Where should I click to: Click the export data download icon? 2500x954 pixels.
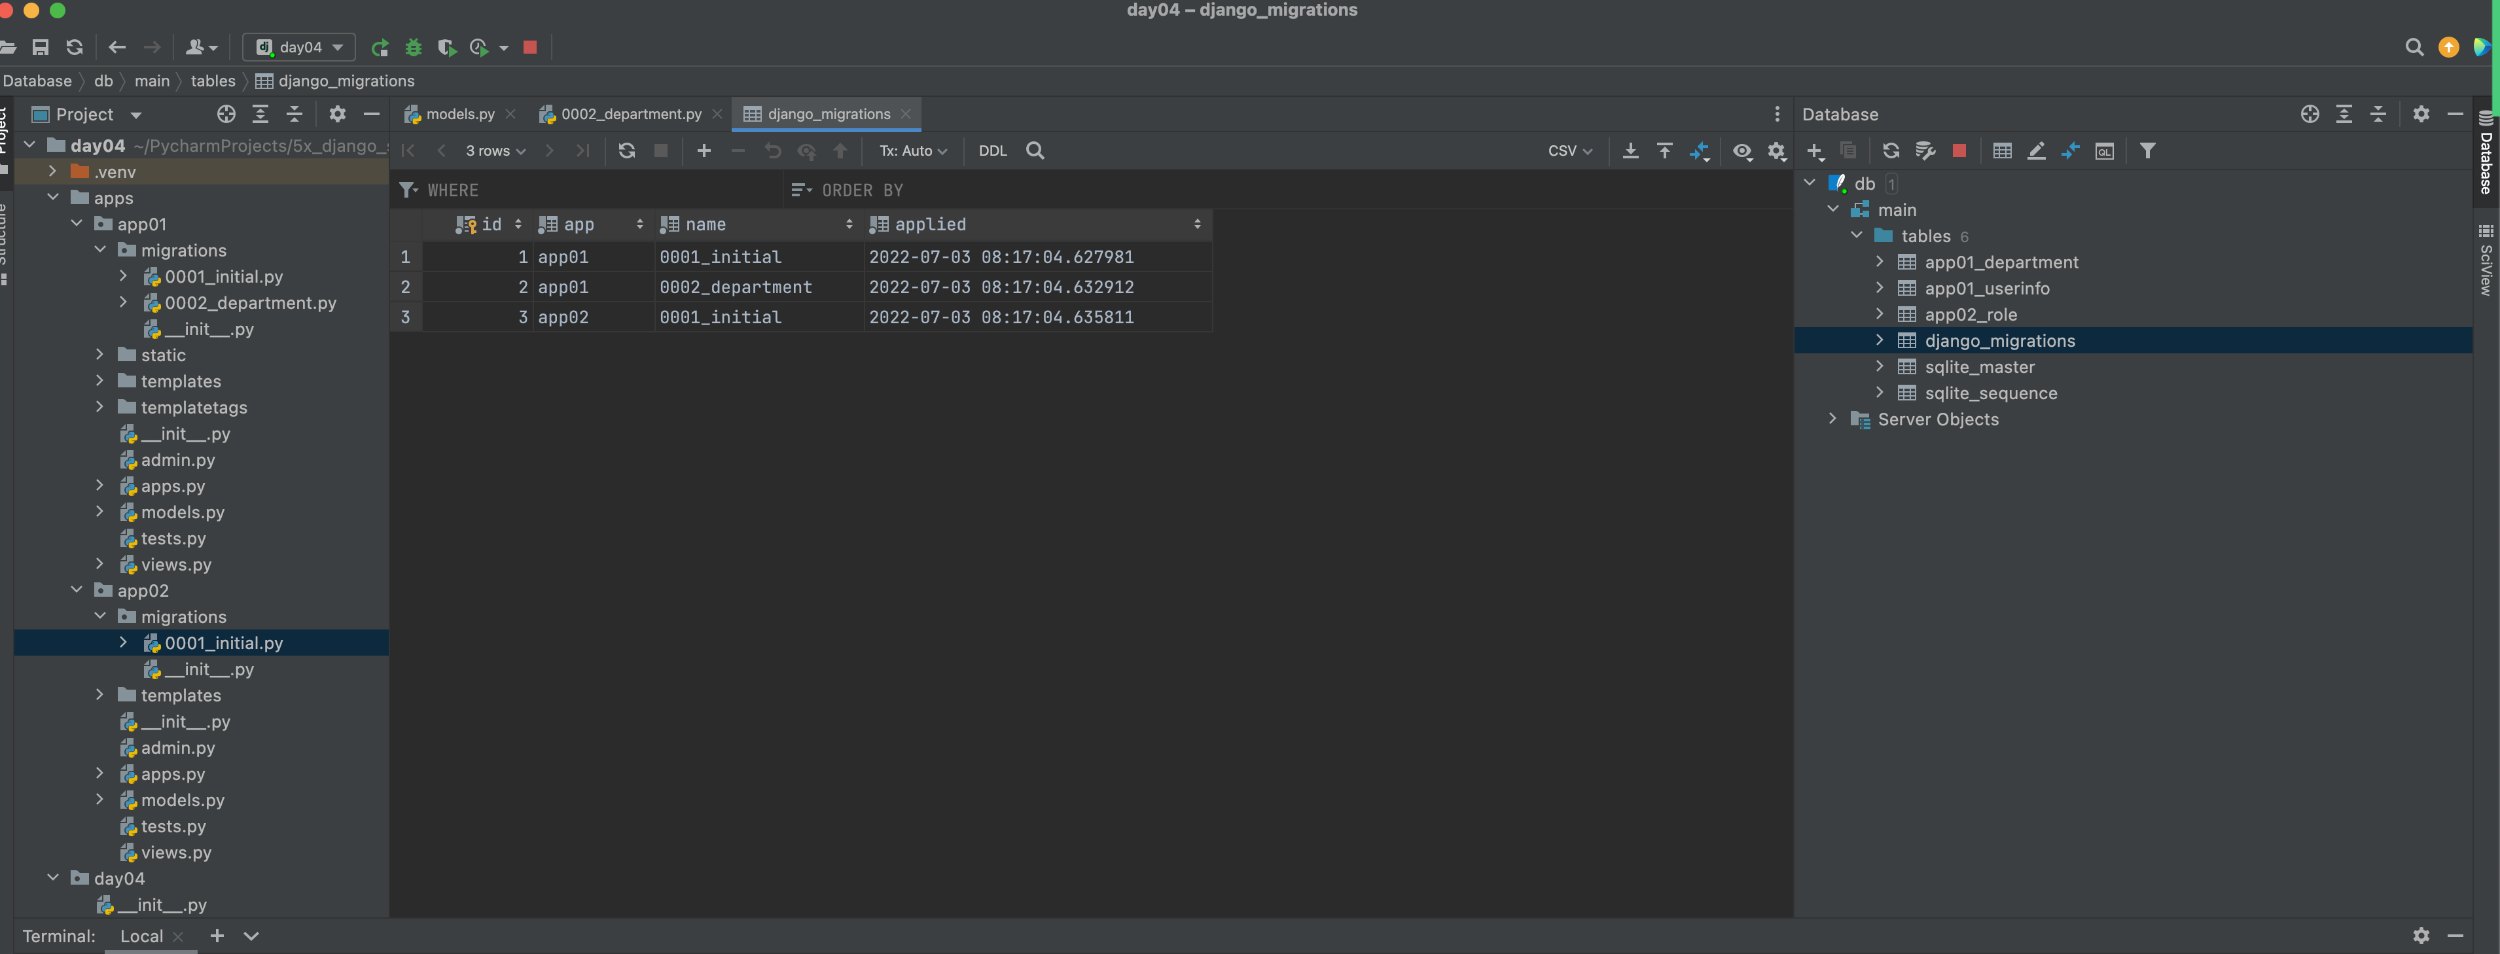(1630, 150)
